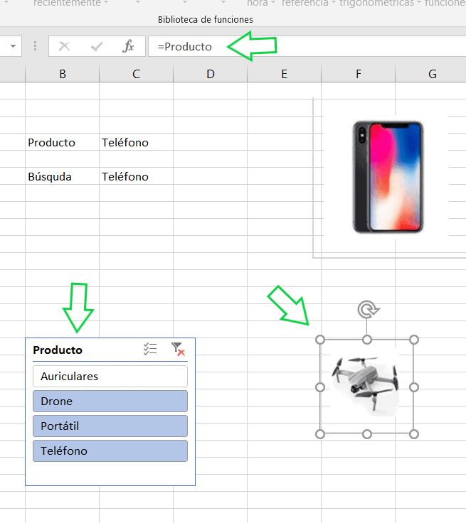Click bottom-right resize handle of drone picture
The height and width of the screenshot is (523, 466).
414,434
